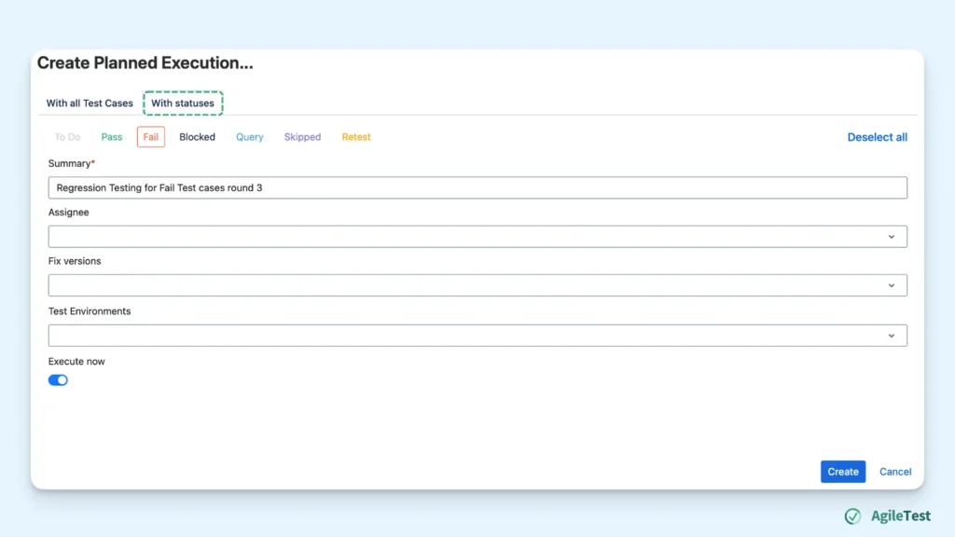Focus the Summary text input field
Screen dimensions: 955x537
pyautogui.click(x=477, y=187)
